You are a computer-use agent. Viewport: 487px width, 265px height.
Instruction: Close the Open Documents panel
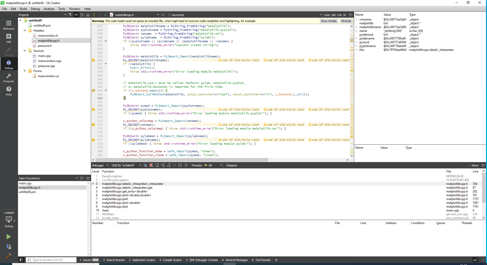[x=88, y=178]
